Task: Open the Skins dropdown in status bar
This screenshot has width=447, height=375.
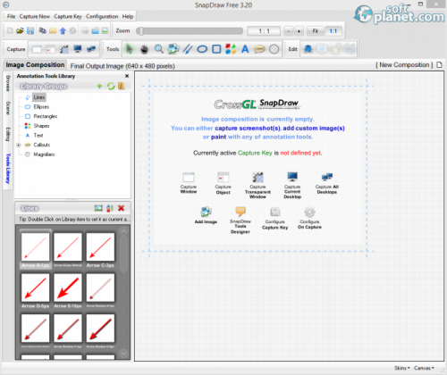Action: pos(402,368)
